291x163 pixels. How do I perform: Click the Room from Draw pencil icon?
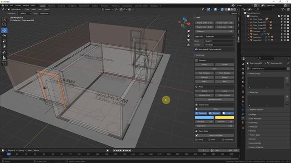click(196, 135)
